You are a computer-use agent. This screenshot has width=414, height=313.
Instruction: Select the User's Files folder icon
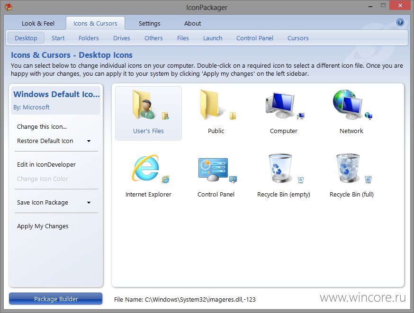tap(144, 106)
